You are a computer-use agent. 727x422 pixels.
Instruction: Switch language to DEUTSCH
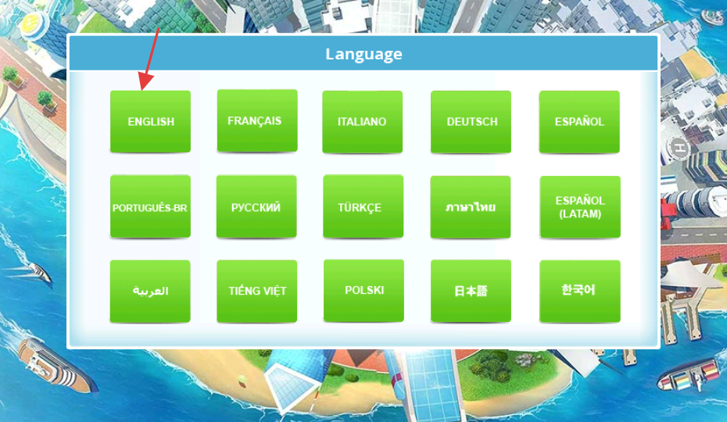(471, 121)
